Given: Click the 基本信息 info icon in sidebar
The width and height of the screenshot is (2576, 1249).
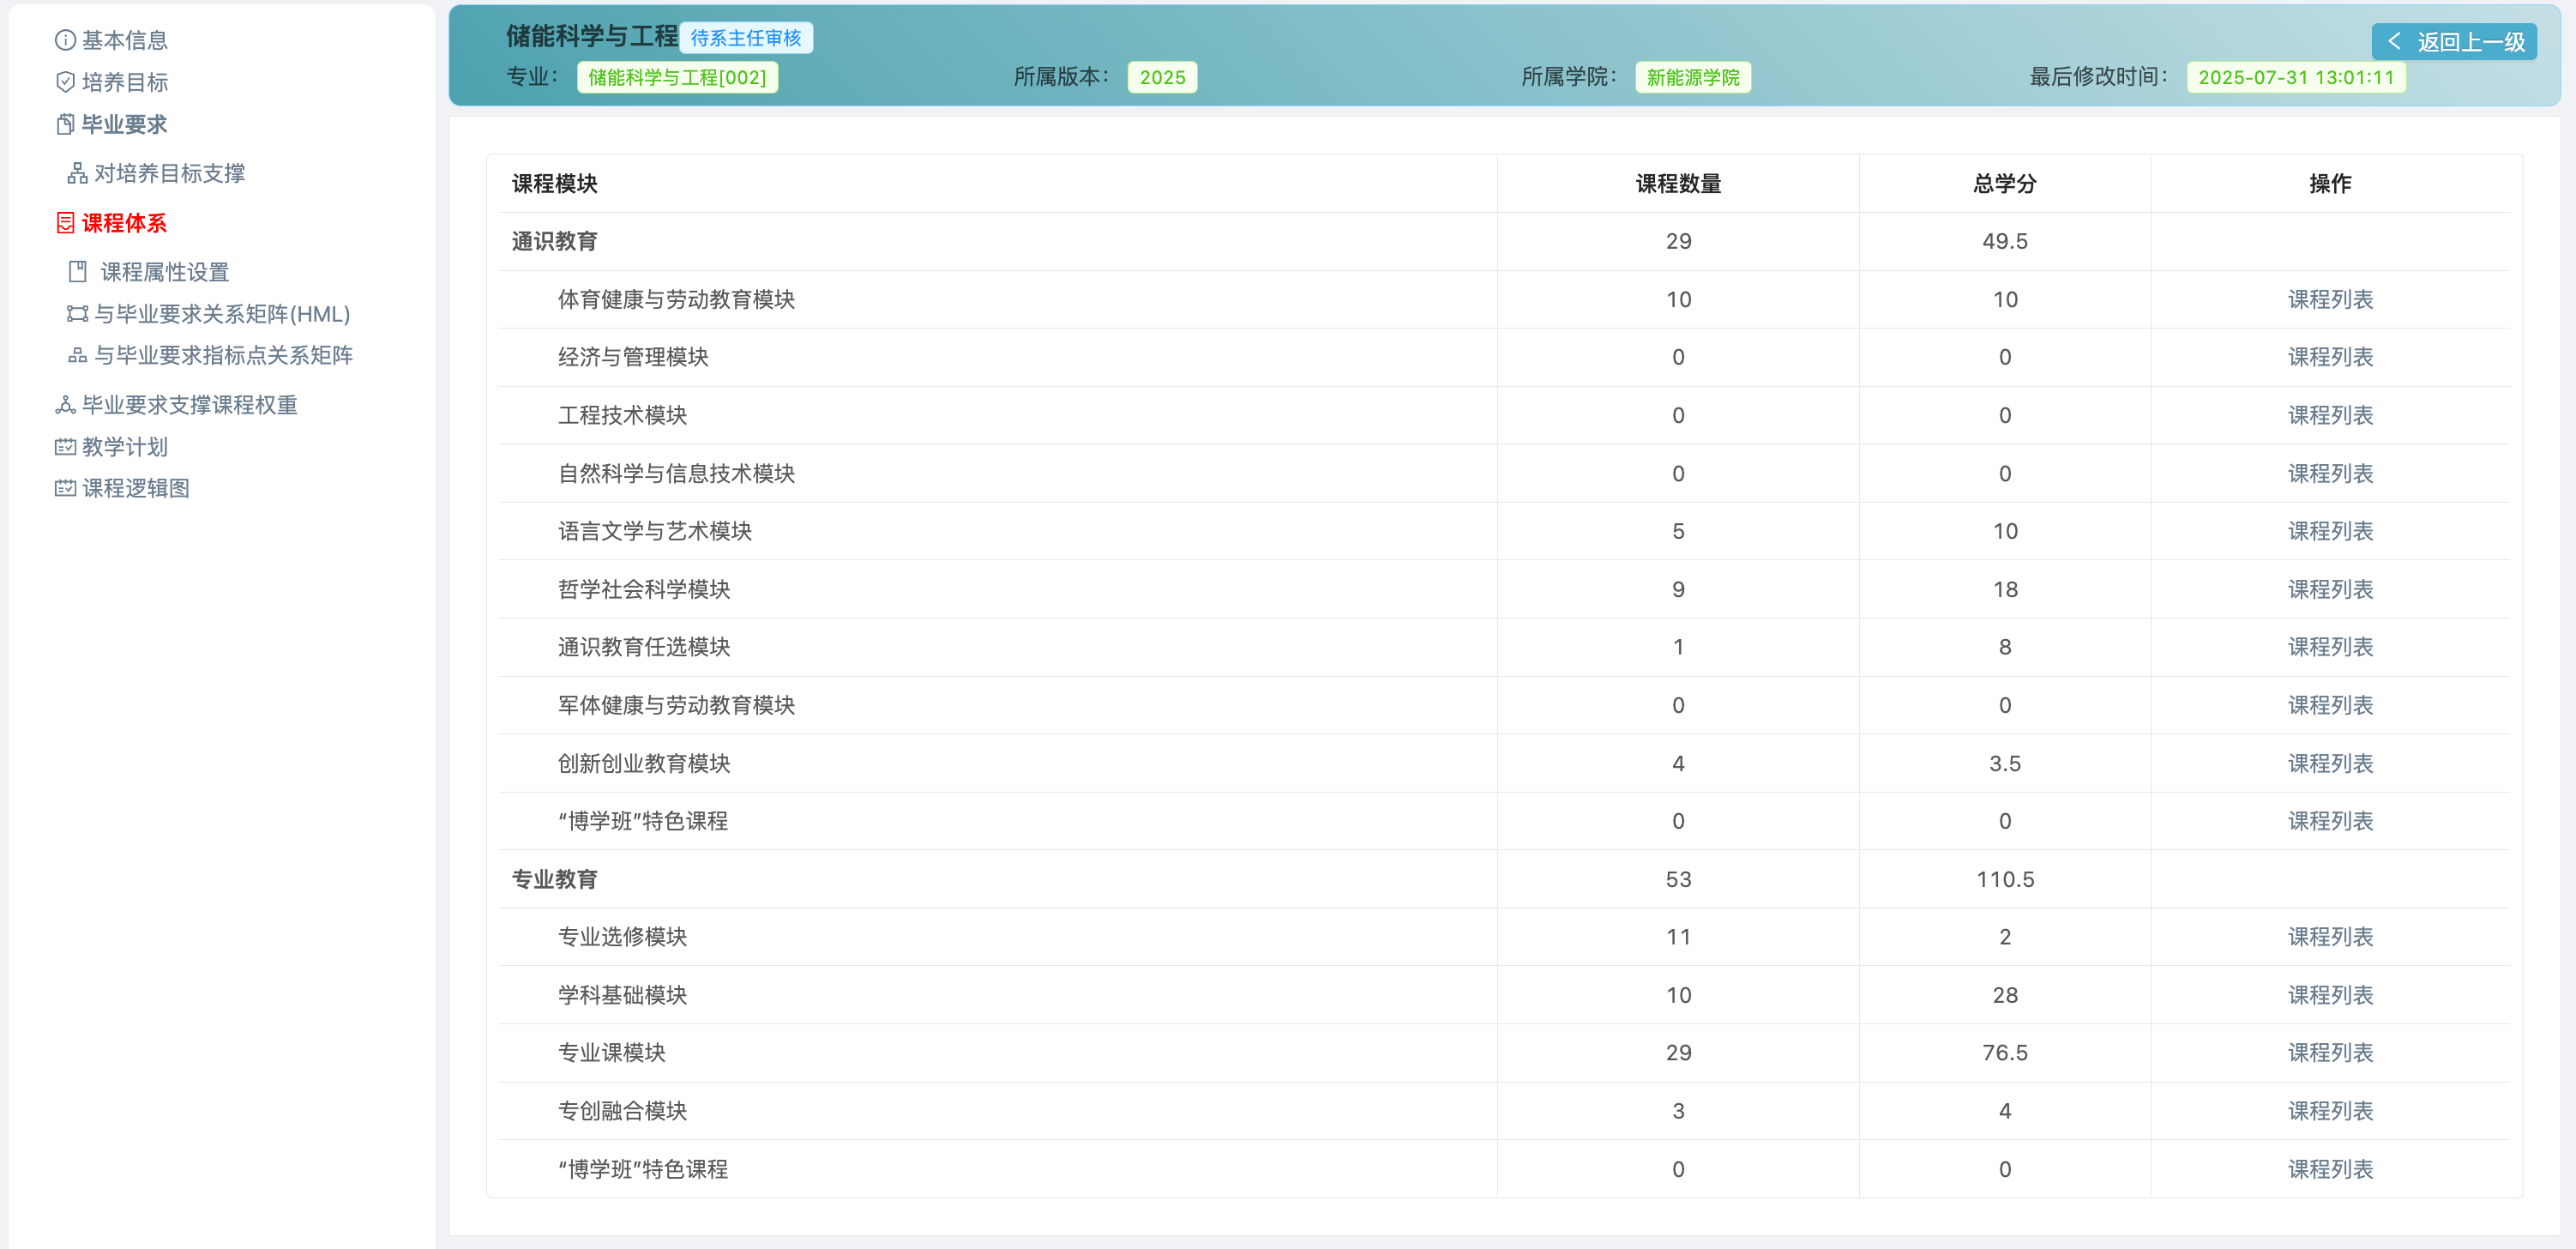Looking at the screenshot, I should point(64,40).
